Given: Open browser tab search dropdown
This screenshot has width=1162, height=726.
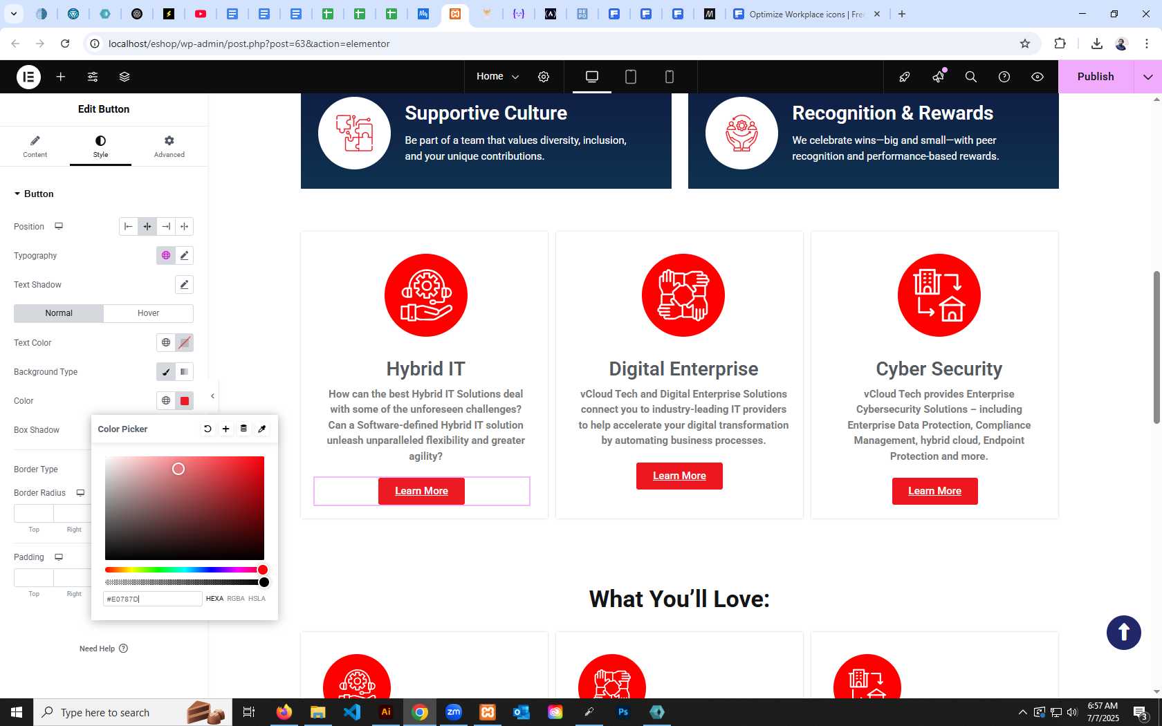Looking at the screenshot, I should [13, 14].
